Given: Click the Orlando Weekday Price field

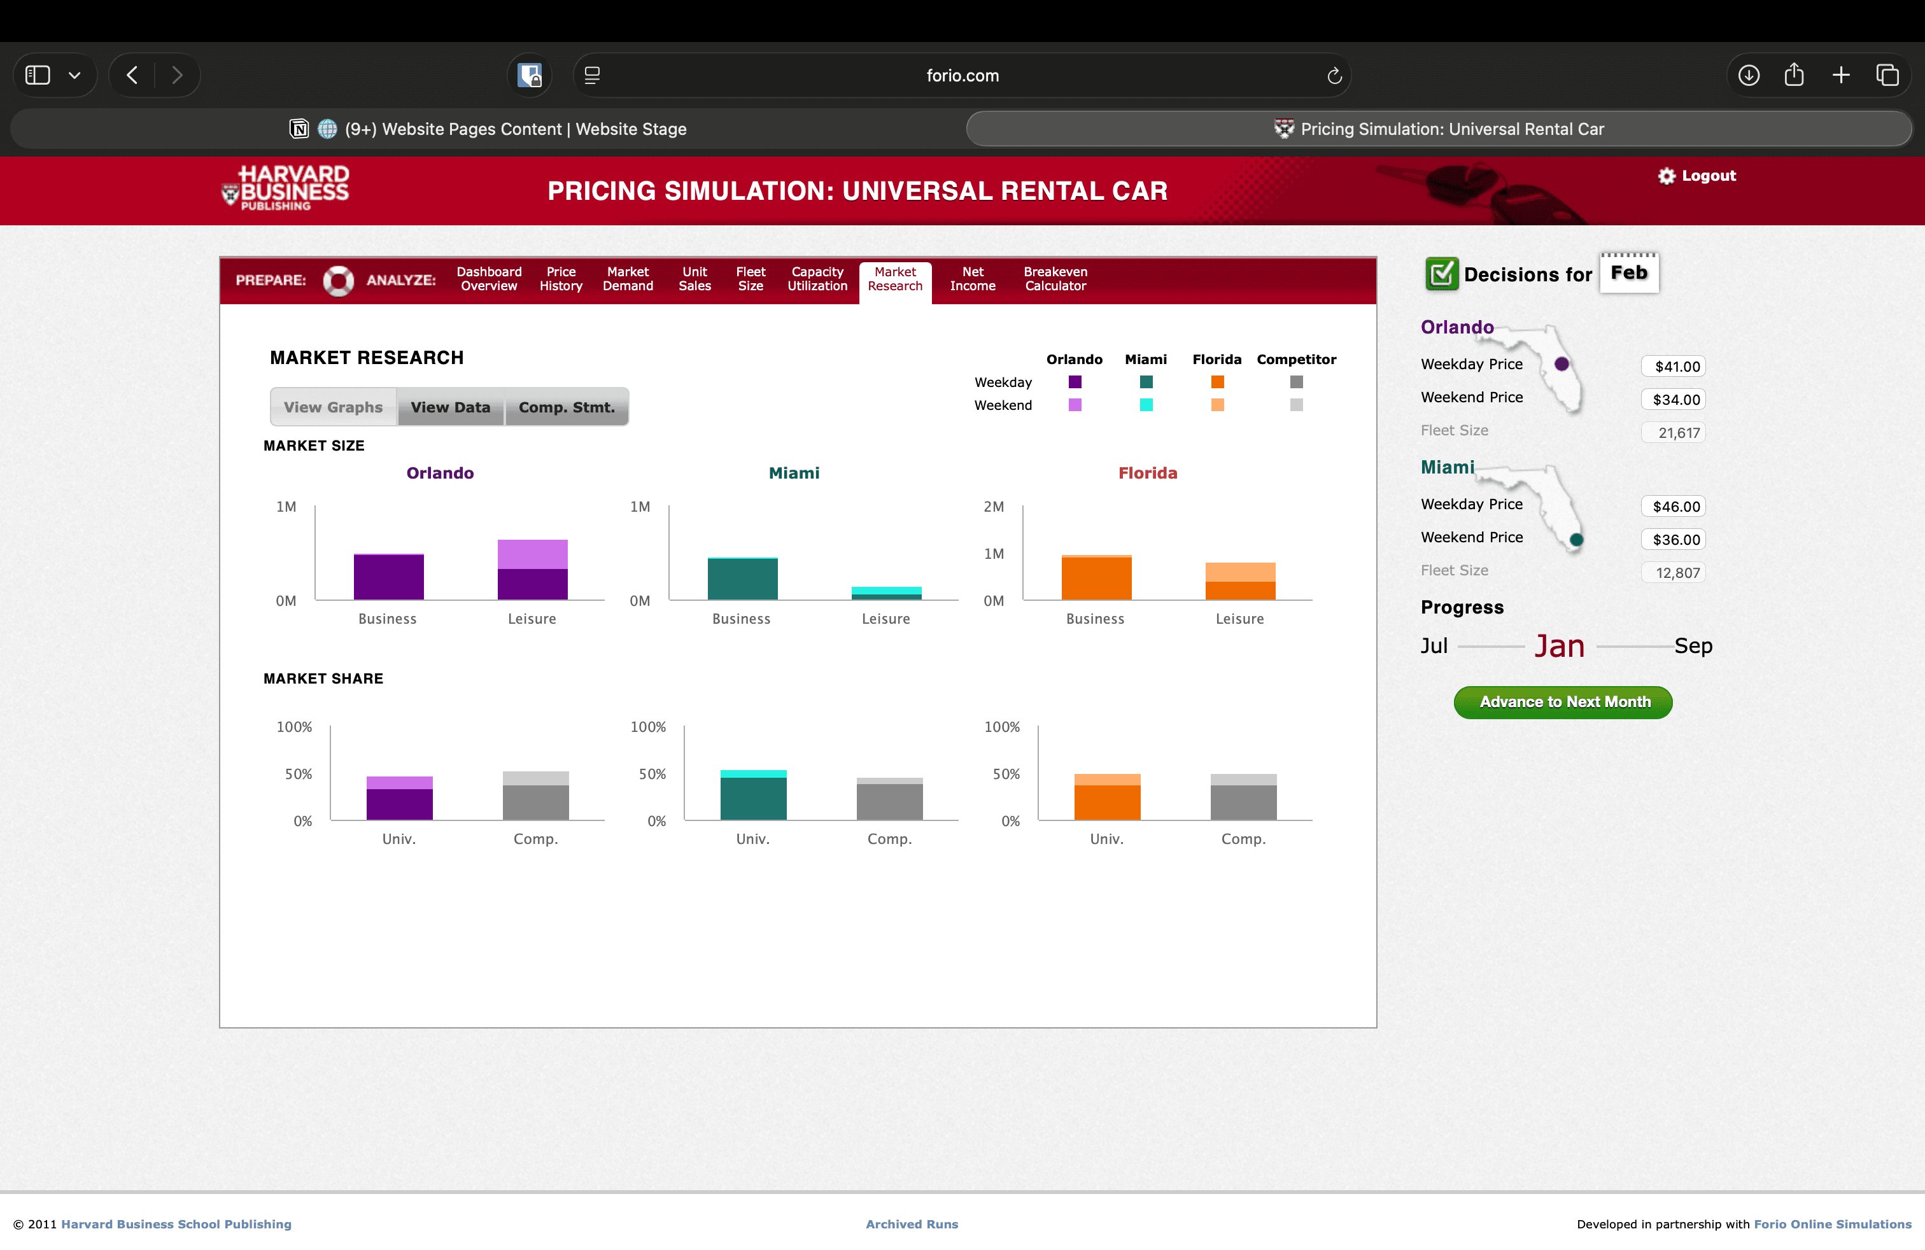Looking at the screenshot, I should [1673, 366].
